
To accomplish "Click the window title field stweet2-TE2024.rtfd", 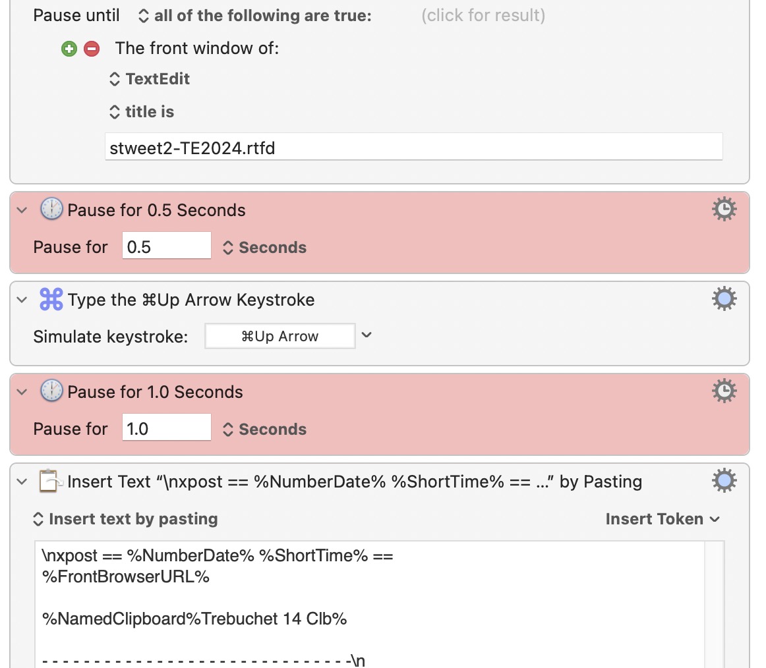I will [413, 147].
